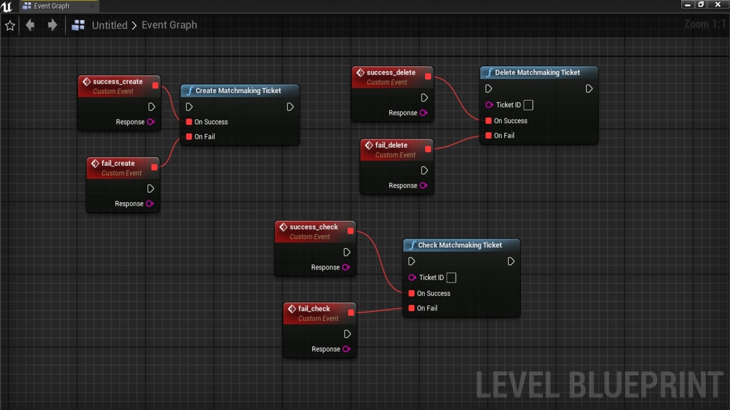Open Untitled from the breadcrumb bar
The image size is (730, 410).
[x=109, y=25]
